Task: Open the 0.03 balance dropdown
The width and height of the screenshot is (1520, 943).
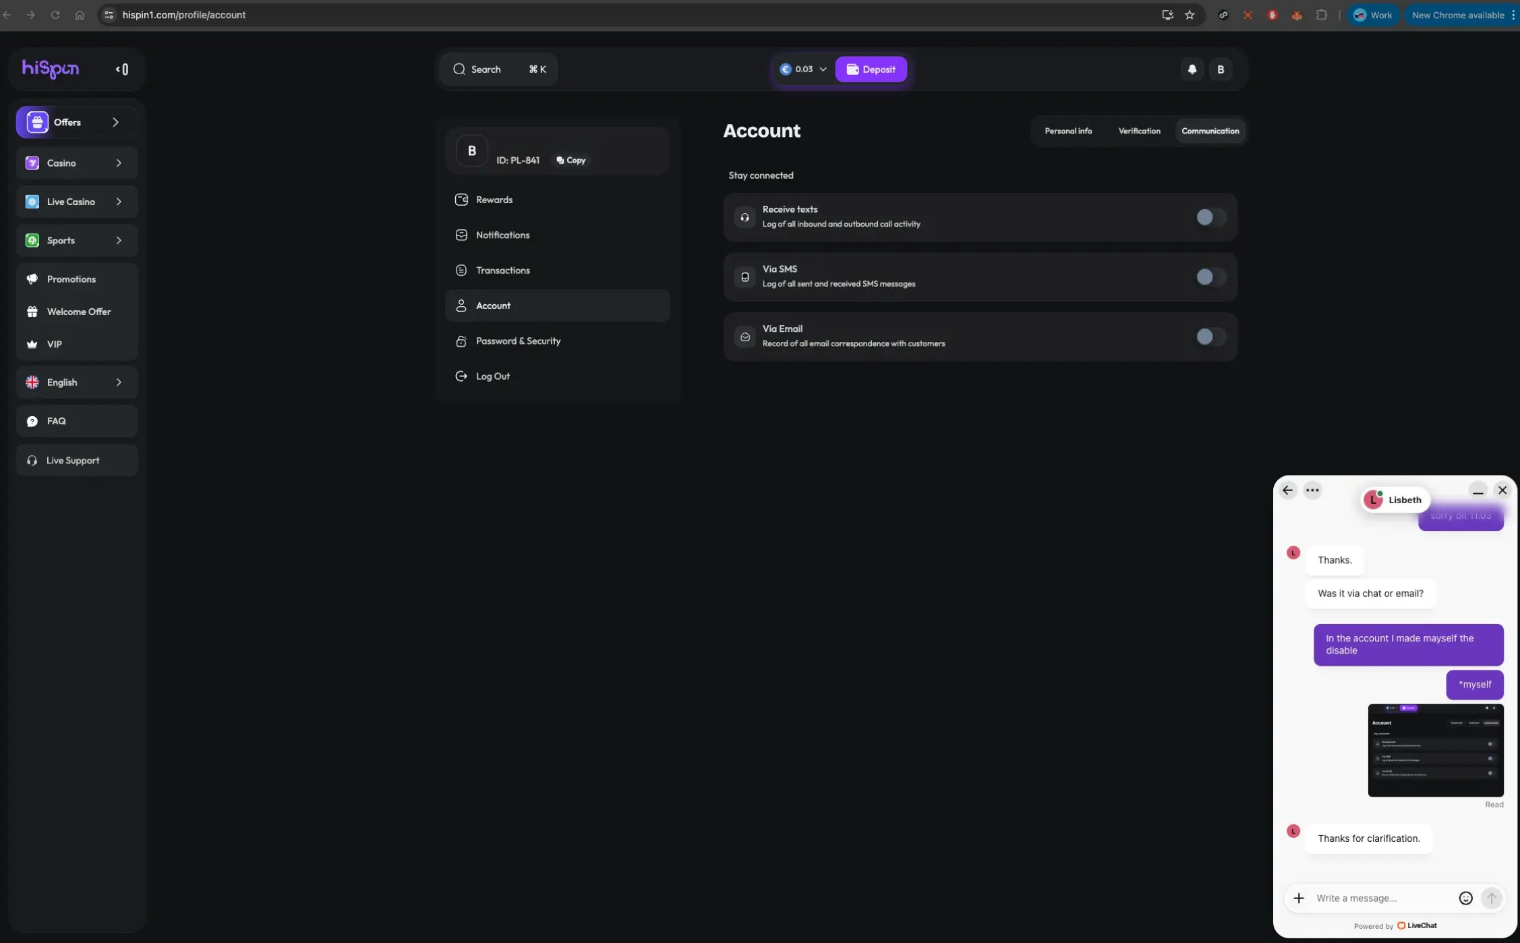Action: (804, 69)
